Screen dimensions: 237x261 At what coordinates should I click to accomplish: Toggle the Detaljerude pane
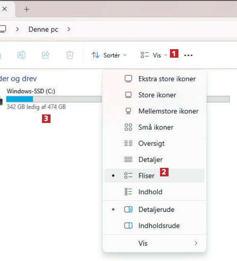[154, 209]
